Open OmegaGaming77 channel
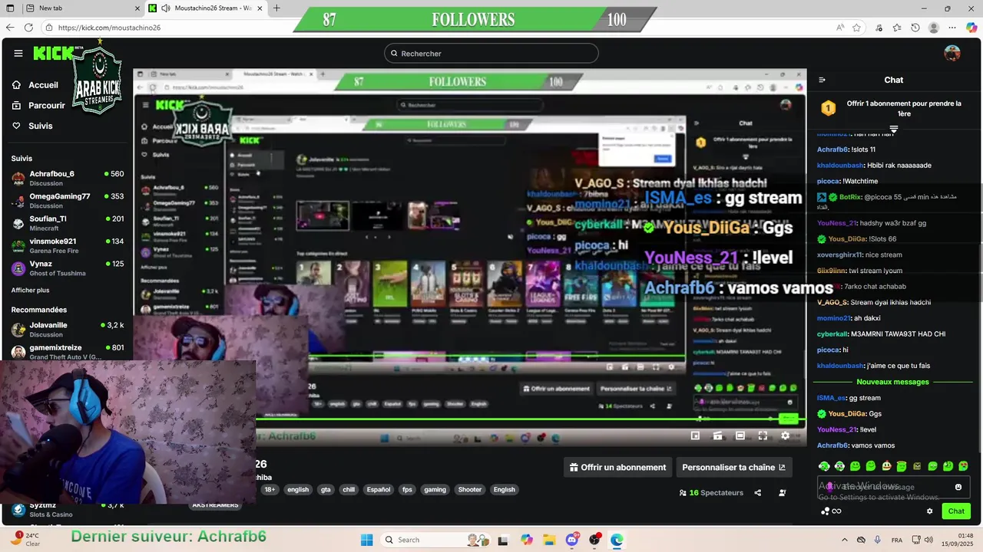The height and width of the screenshot is (552, 983). 68,201
